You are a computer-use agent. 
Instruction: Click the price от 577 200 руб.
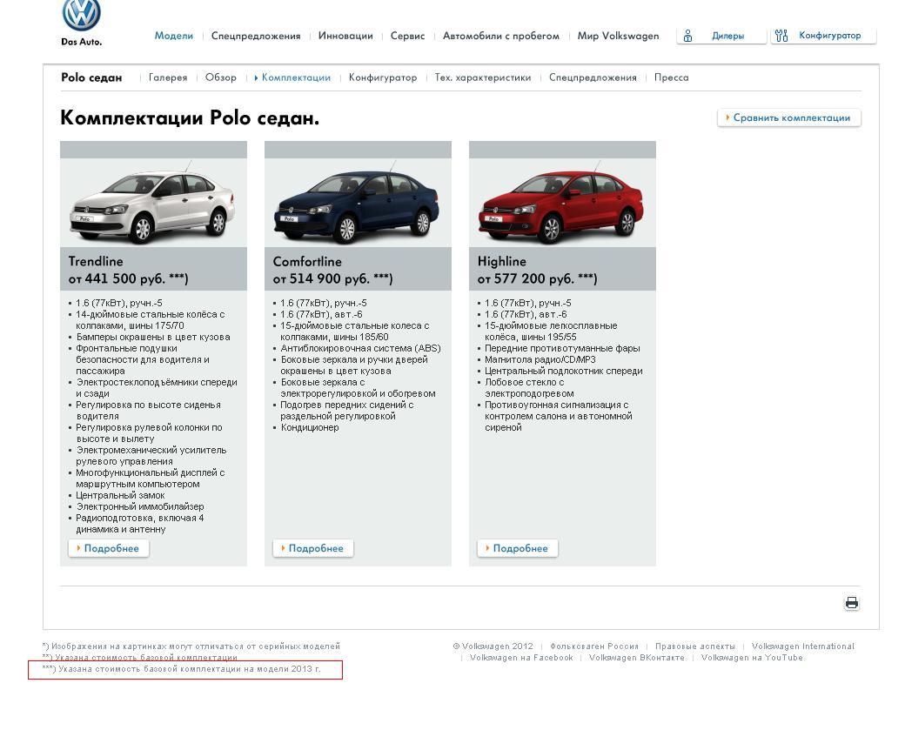[537, 278]
